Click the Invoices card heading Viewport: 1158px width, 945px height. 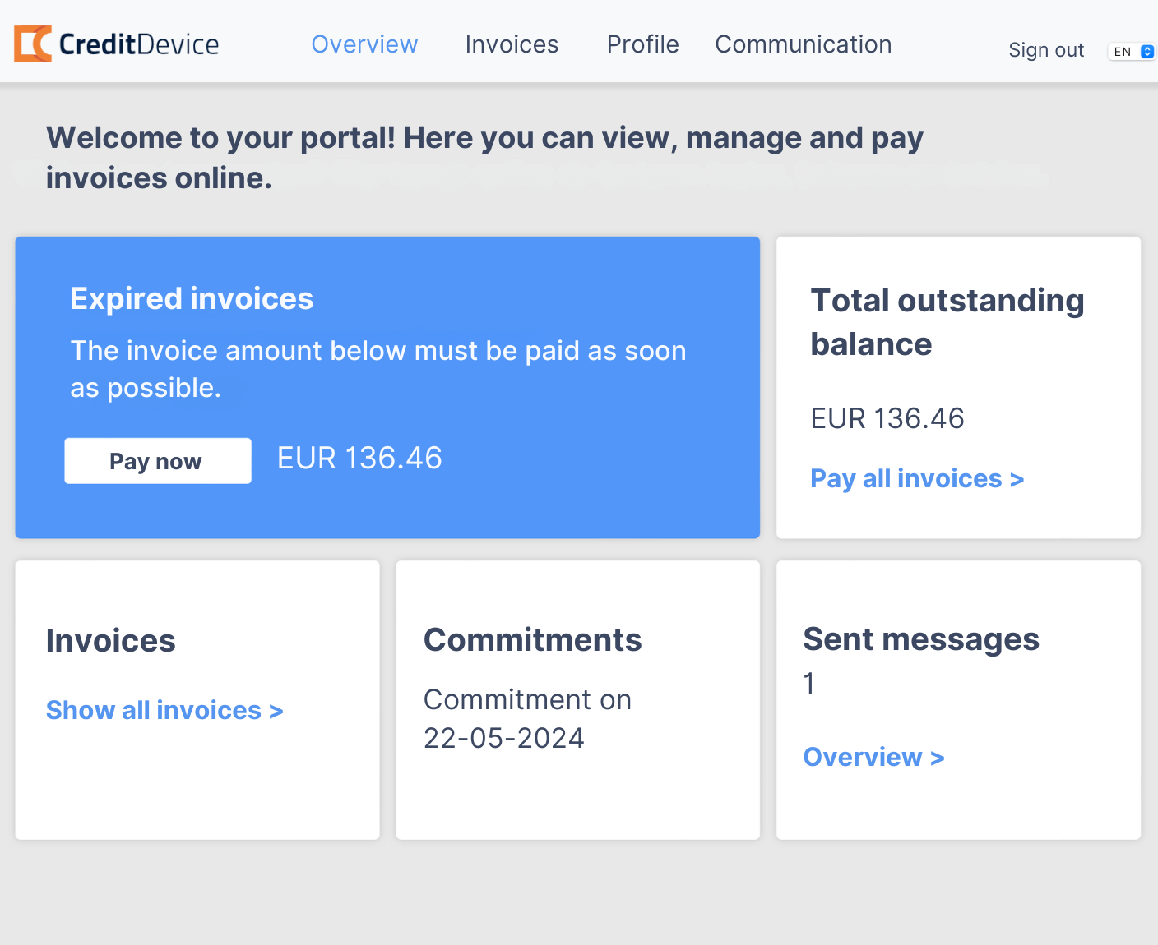pos(110,640)
